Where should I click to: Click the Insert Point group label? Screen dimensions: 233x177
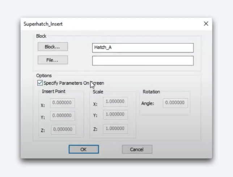[x=54, y=91]
